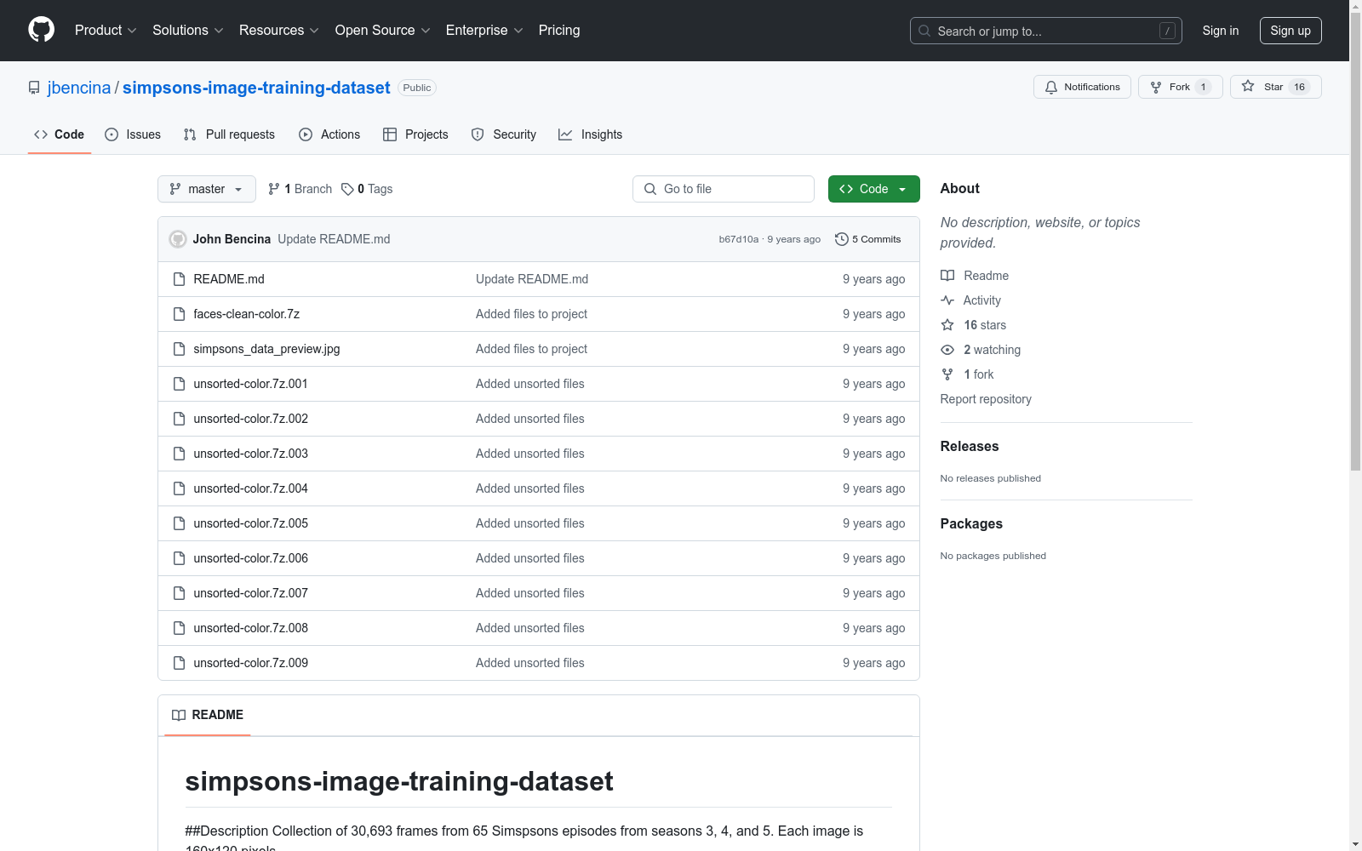Screen dimensions: 1362x851
Task: Click the fork icon beside 1 fork
Action: point(947,374)
